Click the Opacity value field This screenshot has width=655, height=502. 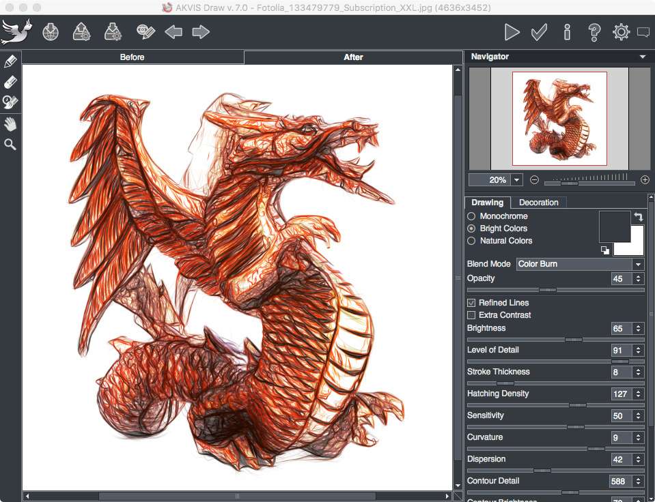click(x=622, y=278)
